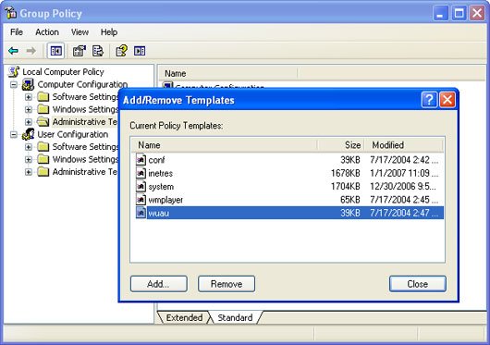This screenshot has height=345, width=490.
Task: Click the Add... button
Action: [159, 284]
